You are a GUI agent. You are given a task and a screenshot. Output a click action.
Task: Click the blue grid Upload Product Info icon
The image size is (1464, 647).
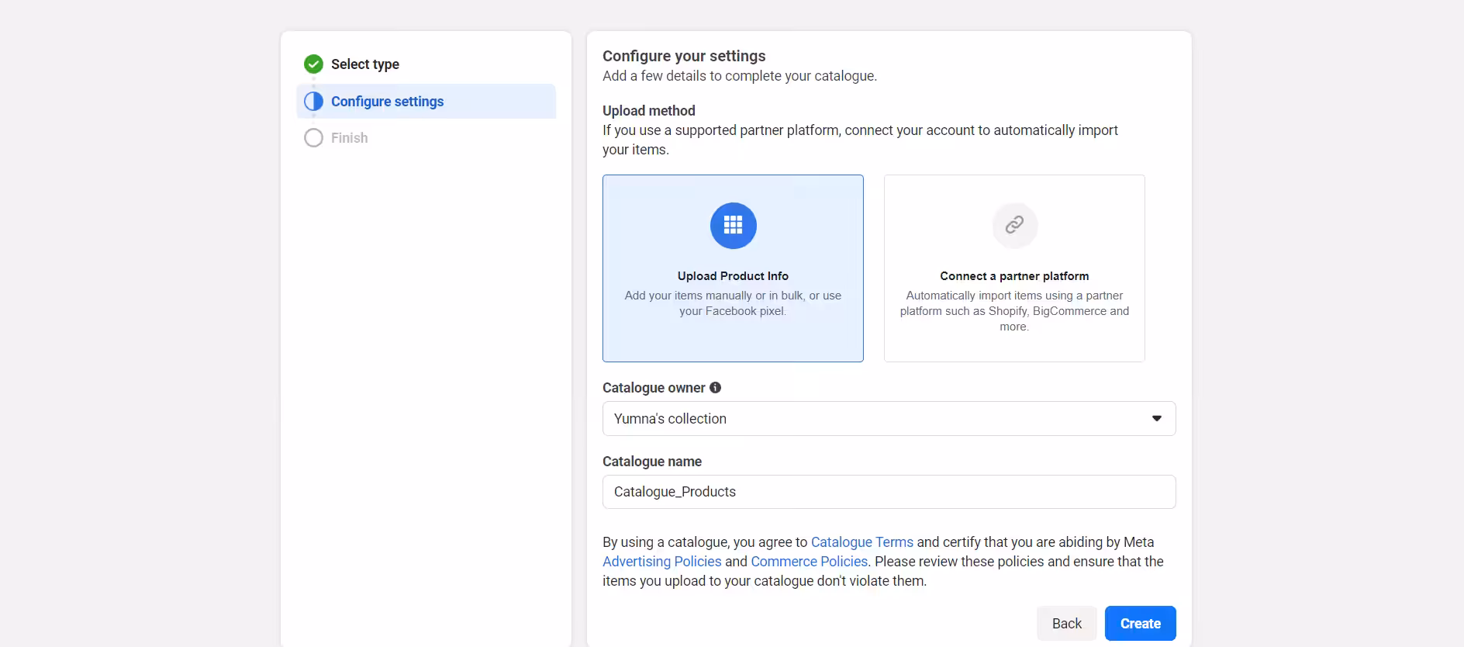733,226
